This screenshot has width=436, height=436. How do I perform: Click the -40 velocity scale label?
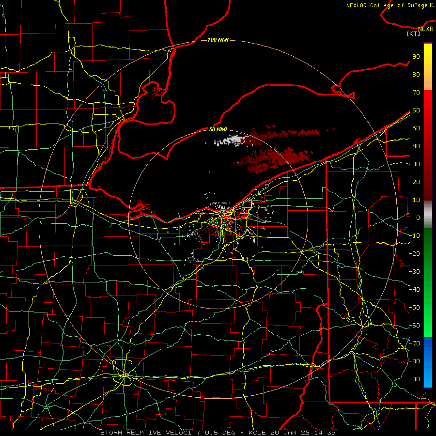[414, 290]
